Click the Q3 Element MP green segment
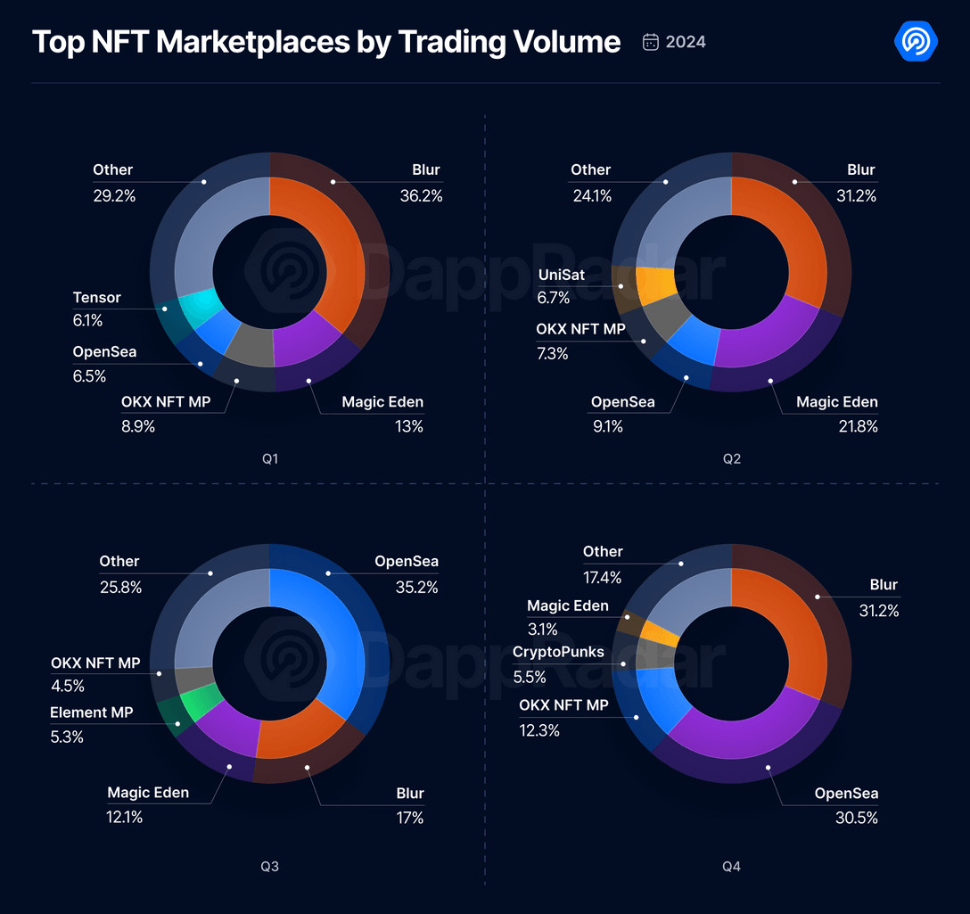 tap(201, 702)
